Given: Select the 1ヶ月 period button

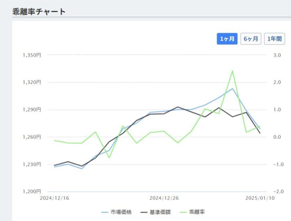Looking at the screenshot, I should pyautogui.click(x=227, y=39).
